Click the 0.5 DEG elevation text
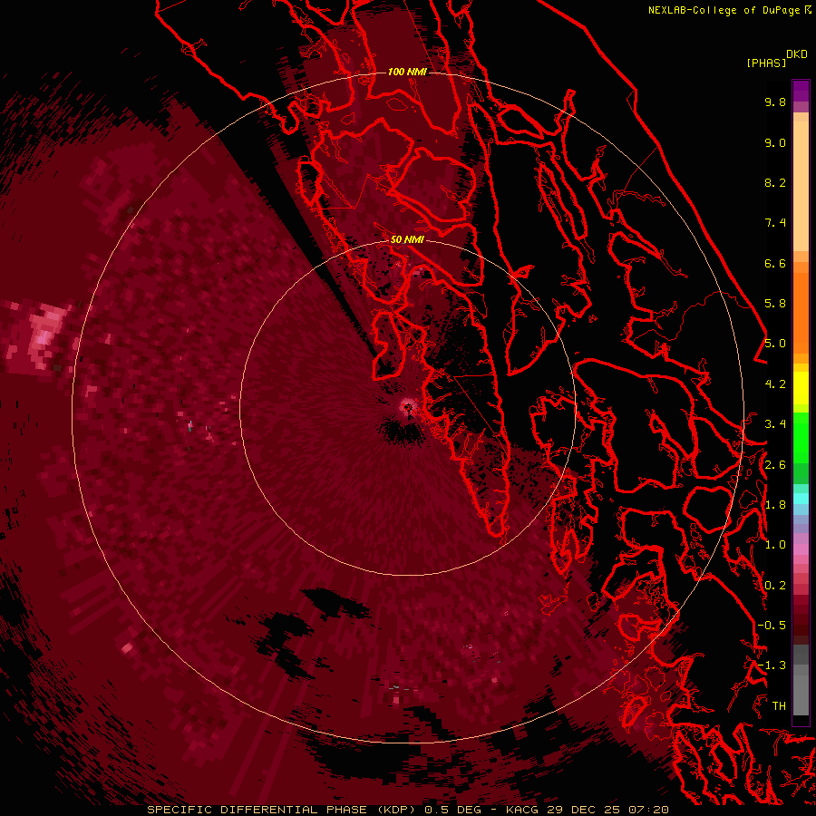Viewport: 816px width, 816px height. (x=454, y=810)
